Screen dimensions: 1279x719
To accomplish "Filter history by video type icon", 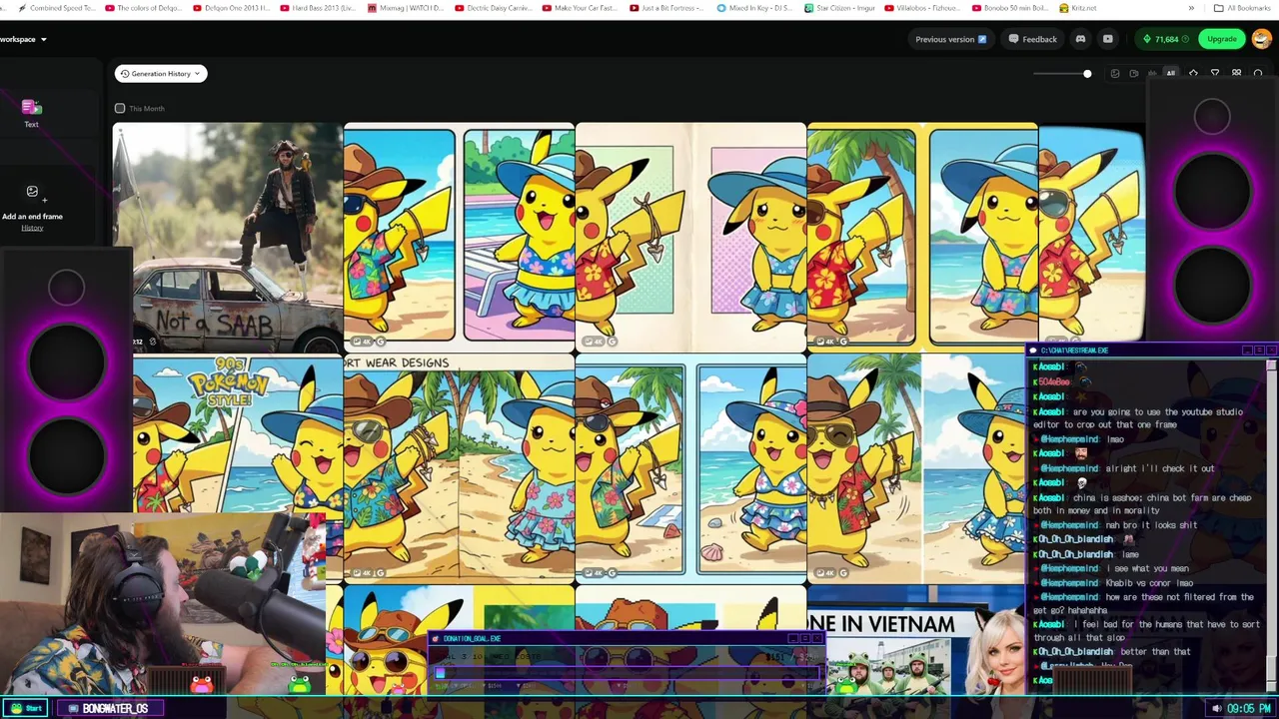I will point(1133,73).
